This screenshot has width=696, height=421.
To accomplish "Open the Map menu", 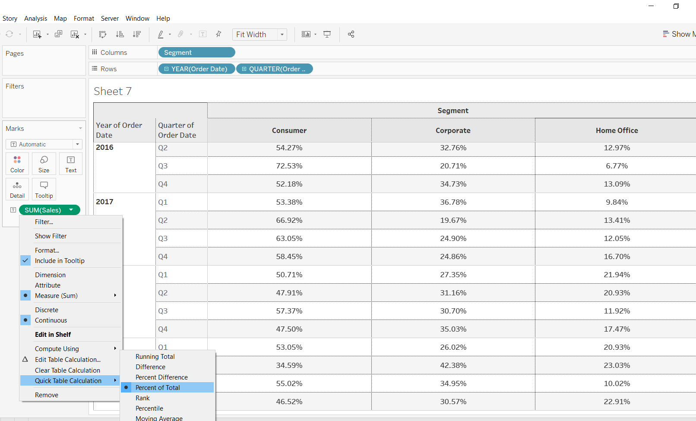I will click(60, 19).
